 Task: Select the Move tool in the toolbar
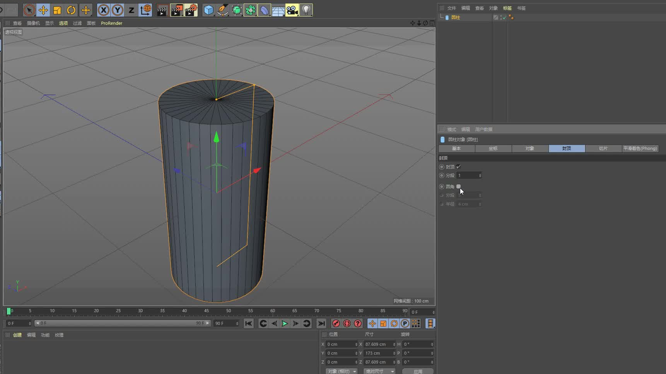(x=43, y=10)
